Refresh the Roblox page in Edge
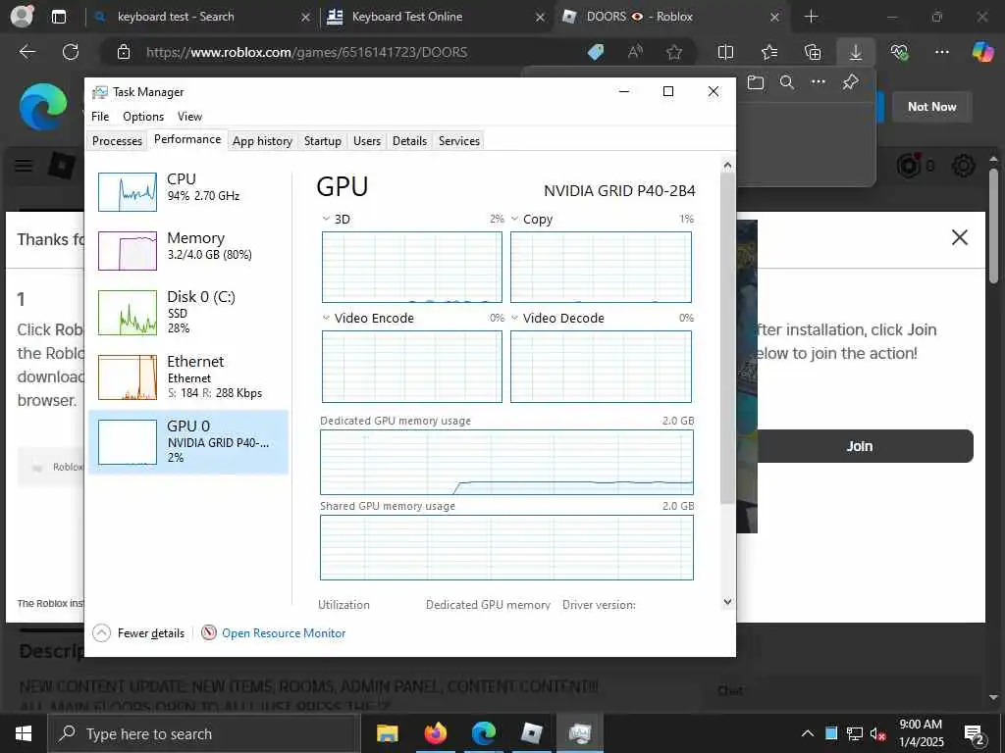 pyautogui.click(x=71, y=52)
